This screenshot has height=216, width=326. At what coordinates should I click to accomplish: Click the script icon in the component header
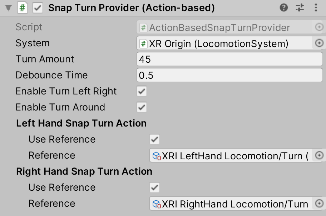click(x=23, y=8)
